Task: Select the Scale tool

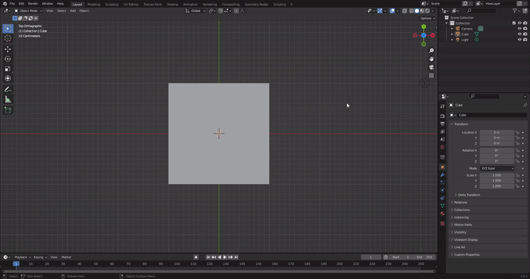Action: click(8, 69)
